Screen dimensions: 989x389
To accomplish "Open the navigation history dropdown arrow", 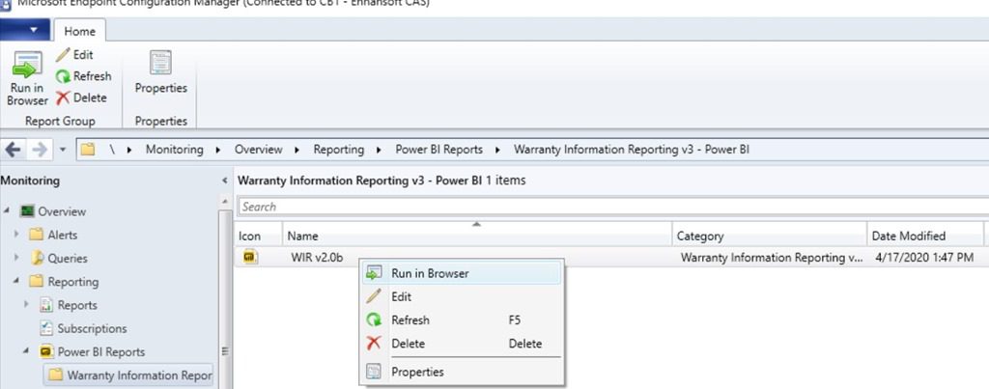I will pyautogui.click(x=63, y=151).
